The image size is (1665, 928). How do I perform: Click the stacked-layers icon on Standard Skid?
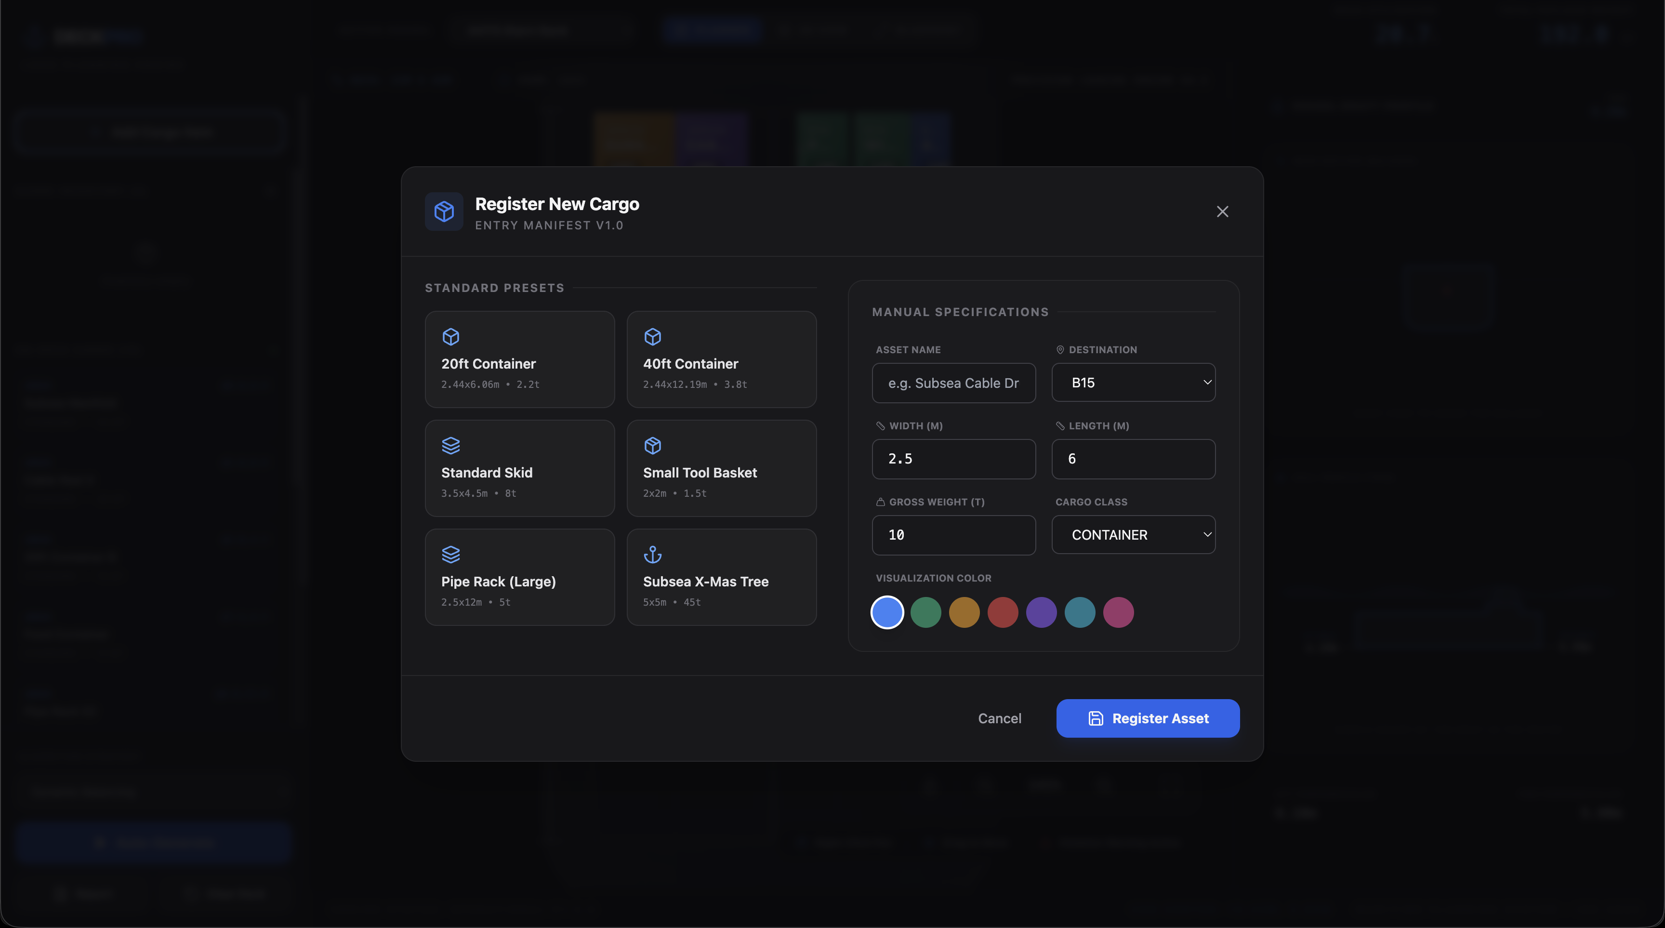click(450, 446)
